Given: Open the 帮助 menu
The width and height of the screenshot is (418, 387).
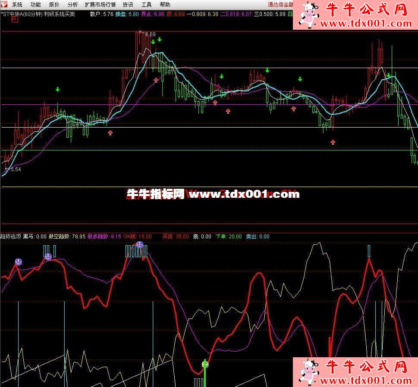Looking at the screenshot, I should (x=165, y=5).
